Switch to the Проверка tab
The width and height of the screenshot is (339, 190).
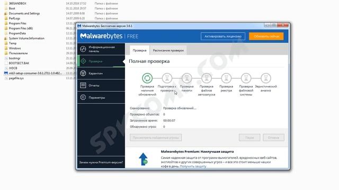tap(139, 51)
